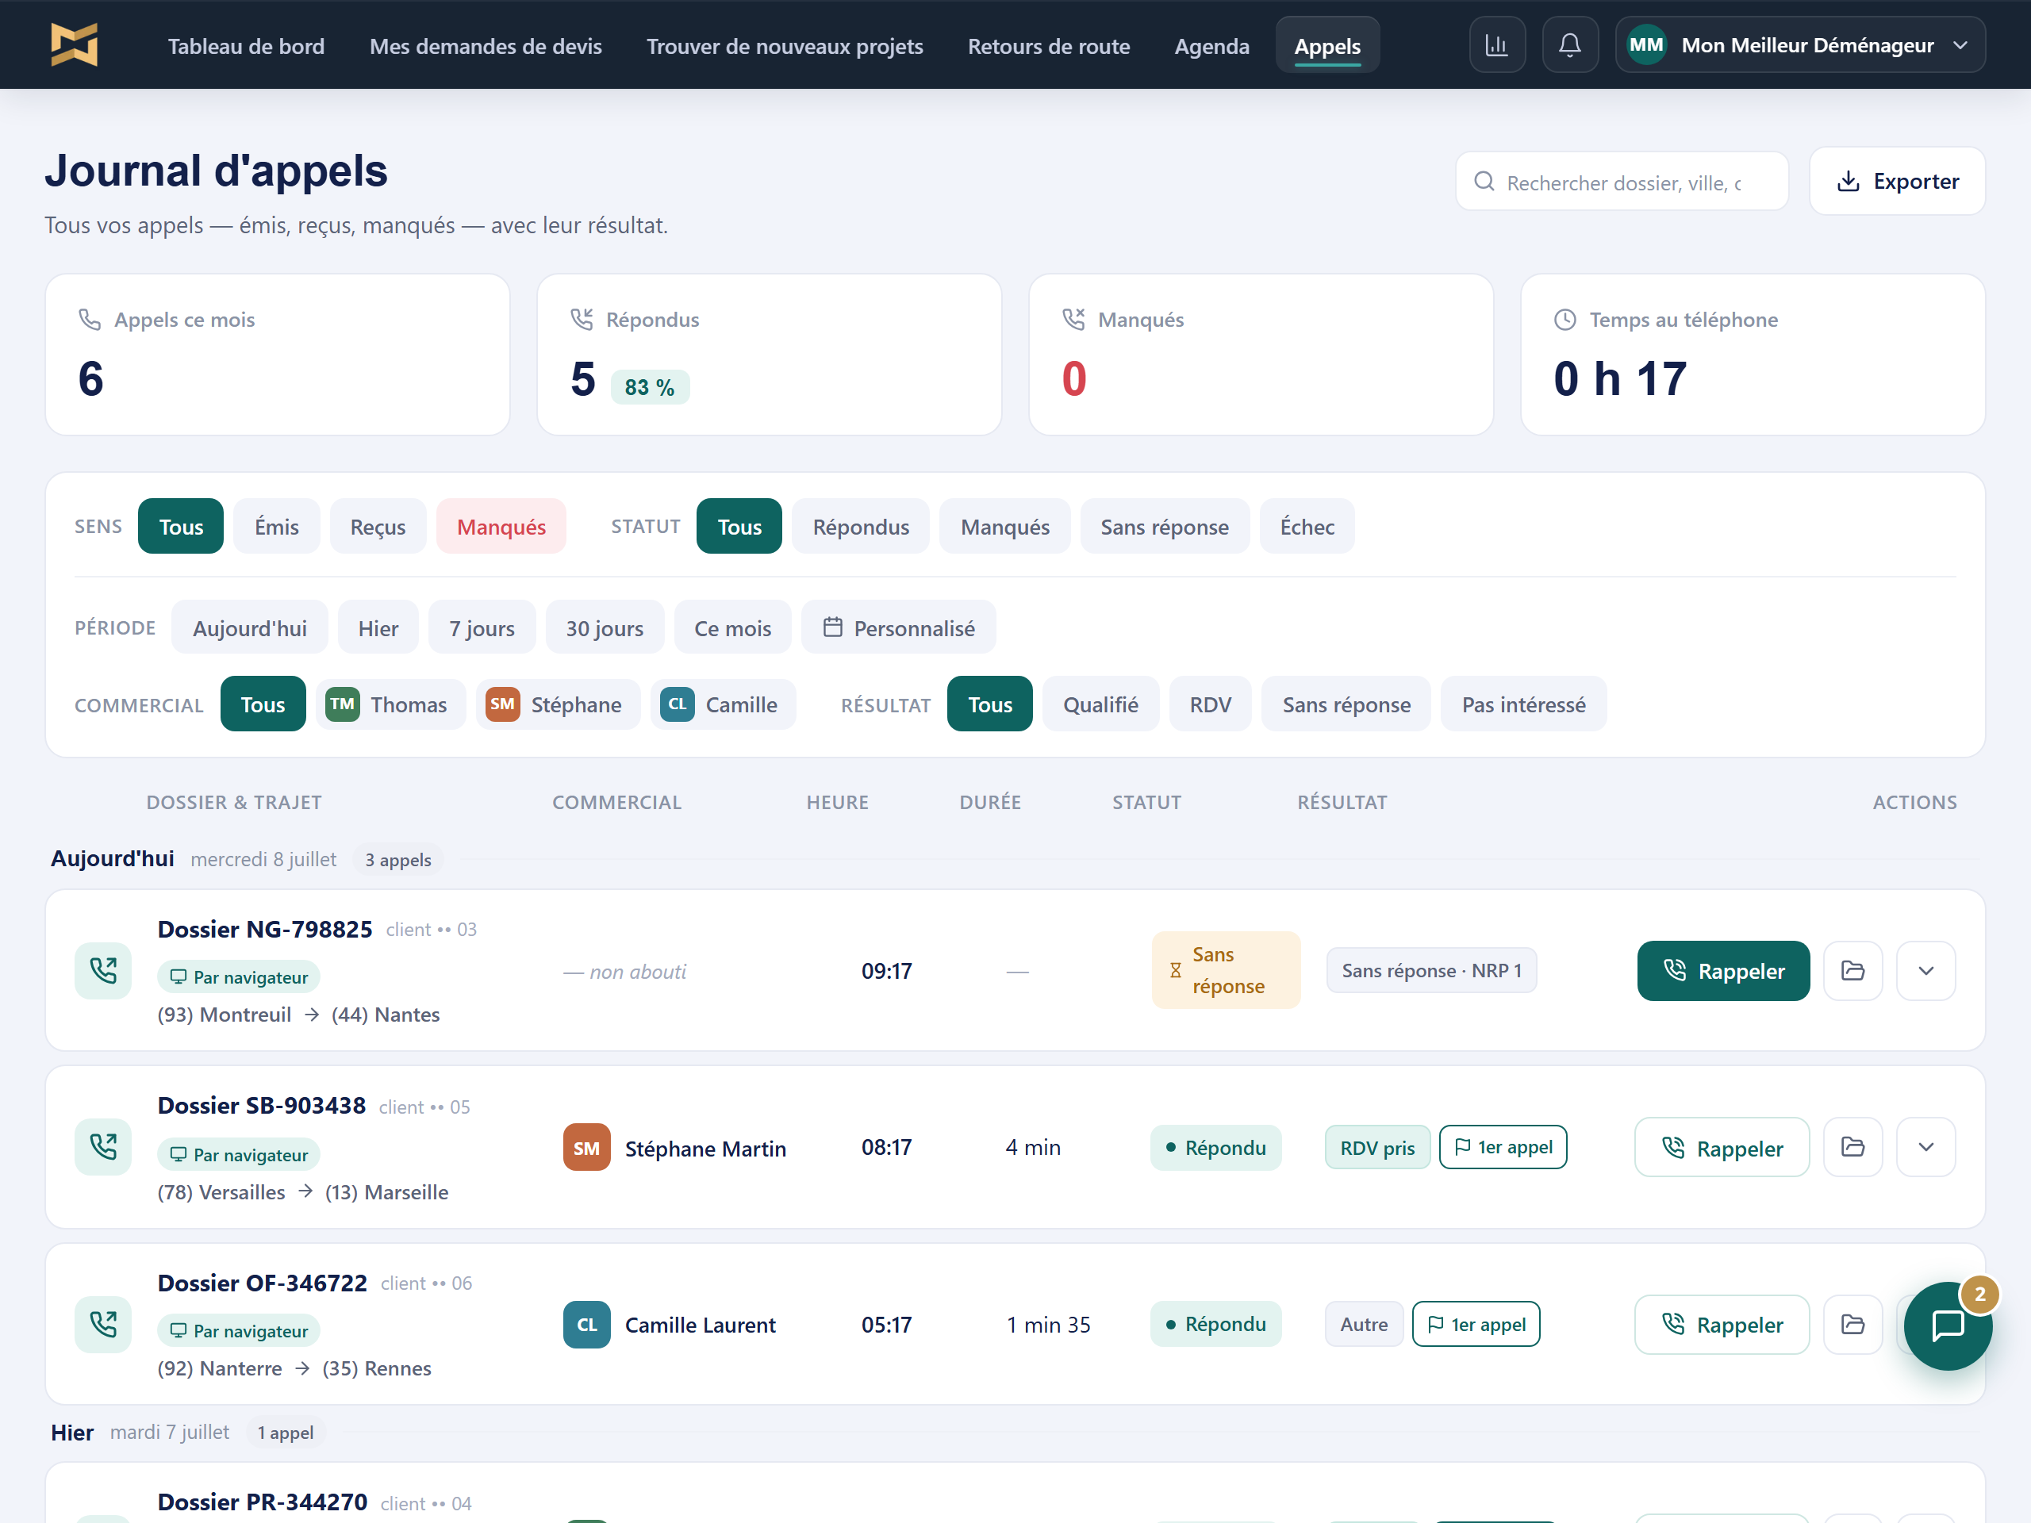Open the floating chat bubble button
The width and height of the screenshot is (2031, 1523).
coord(1948,1325)
